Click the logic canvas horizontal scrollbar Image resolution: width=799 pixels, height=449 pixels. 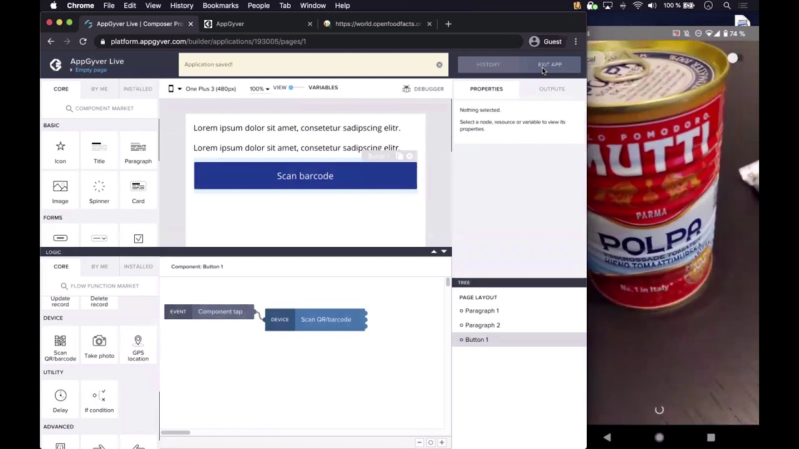(x=175, y=432)
